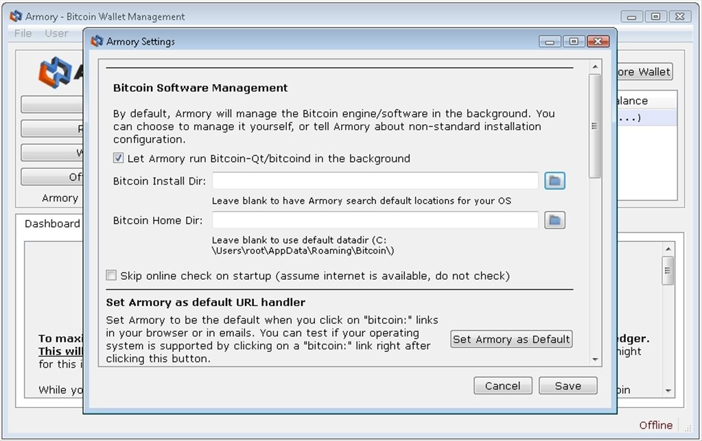Browse for Bitcoin Home Dir folder

pos(554,220)
